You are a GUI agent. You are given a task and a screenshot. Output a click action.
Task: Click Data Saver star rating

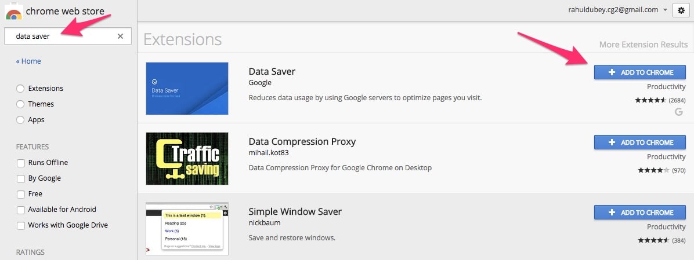pos(650,100)
